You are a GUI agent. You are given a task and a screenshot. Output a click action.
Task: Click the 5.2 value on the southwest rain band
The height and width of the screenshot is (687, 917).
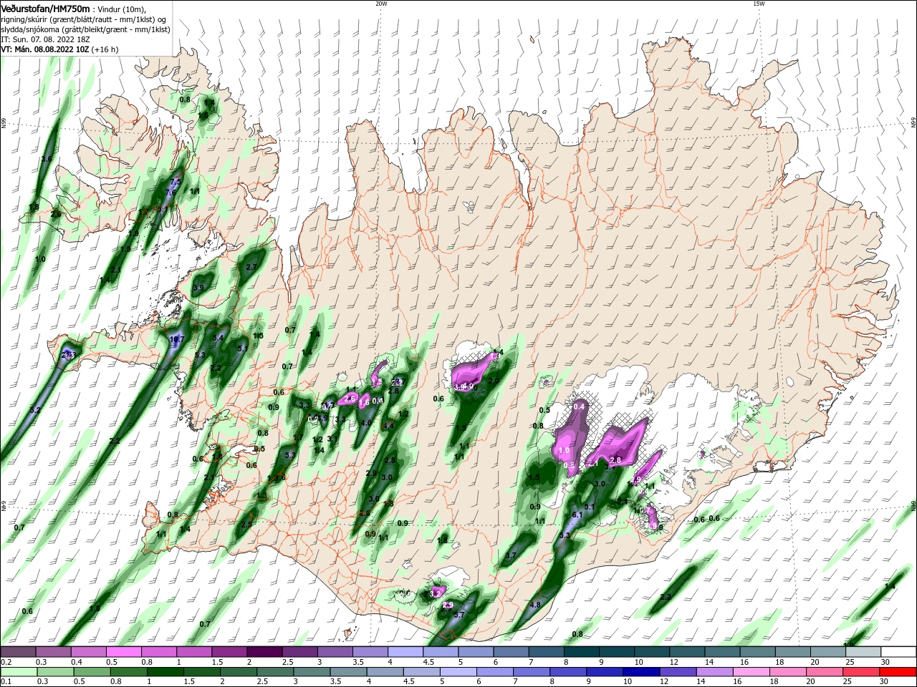coord(35,410)
